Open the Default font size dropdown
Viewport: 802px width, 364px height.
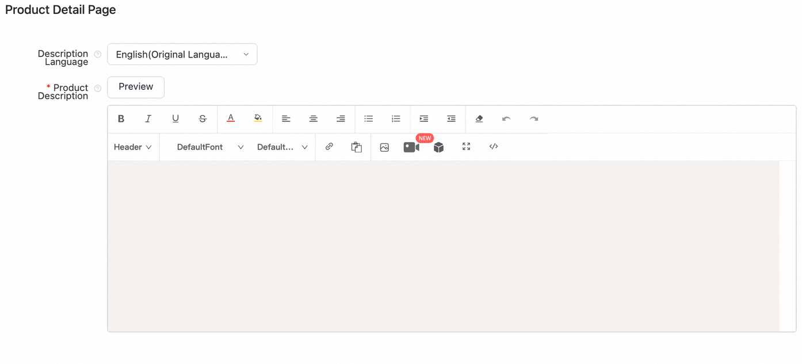(282, 147)
